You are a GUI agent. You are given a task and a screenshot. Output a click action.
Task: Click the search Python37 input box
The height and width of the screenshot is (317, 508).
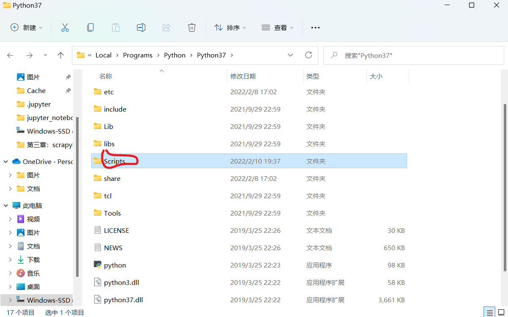point(414,55)
